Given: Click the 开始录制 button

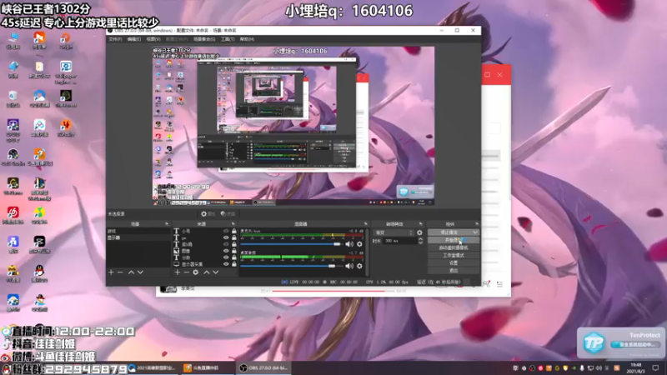Looking at the screenshot, I should click(x=454, y=240).
